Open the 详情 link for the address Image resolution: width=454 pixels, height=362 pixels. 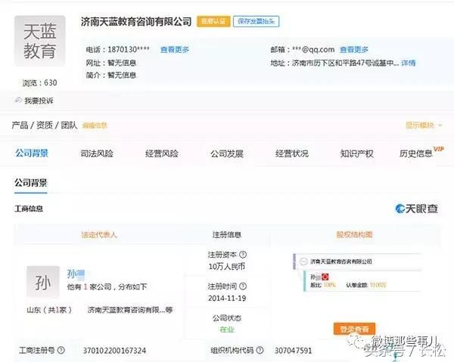pyautogui.click(x=409, y=63)
